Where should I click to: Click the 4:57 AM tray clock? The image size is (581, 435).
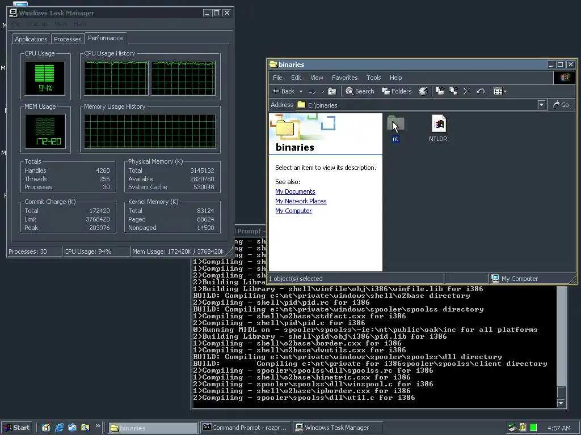559,428
